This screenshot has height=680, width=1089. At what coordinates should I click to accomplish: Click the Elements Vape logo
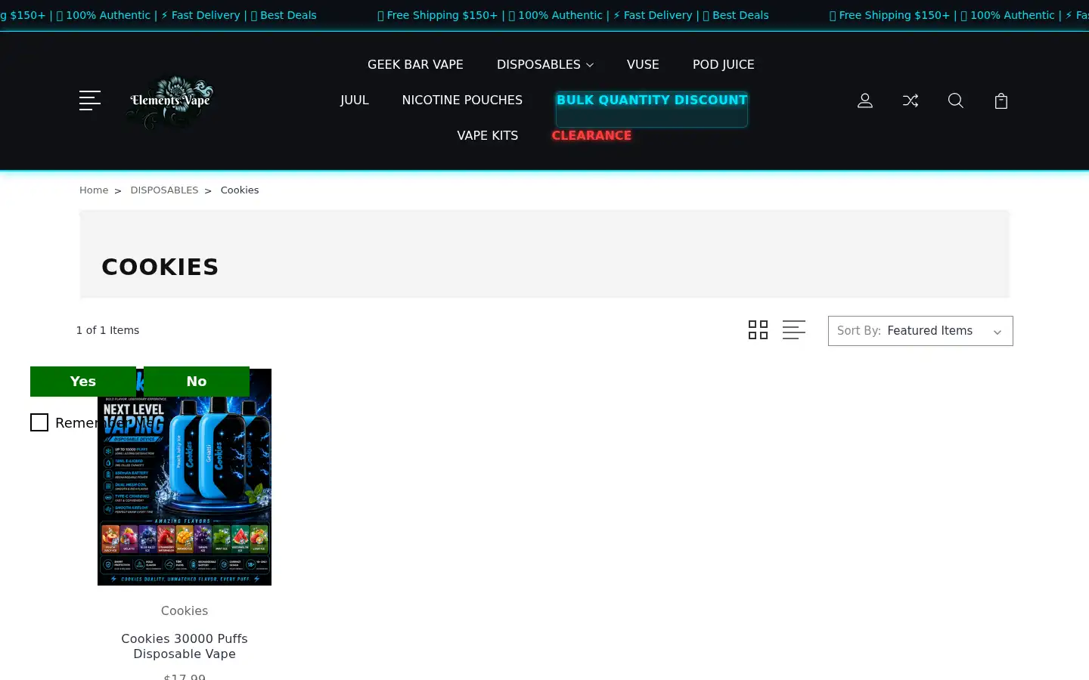171,100
